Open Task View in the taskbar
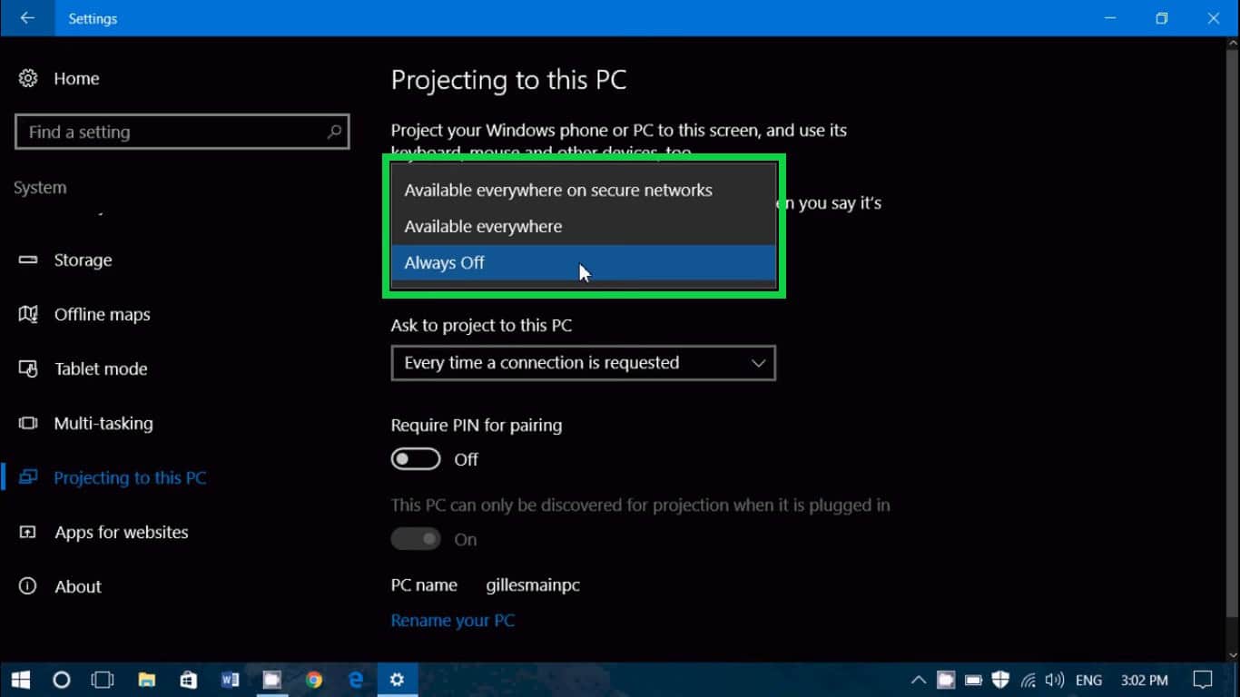The height and width of the screenshot is (697, 1240). (x=103, y=680)
